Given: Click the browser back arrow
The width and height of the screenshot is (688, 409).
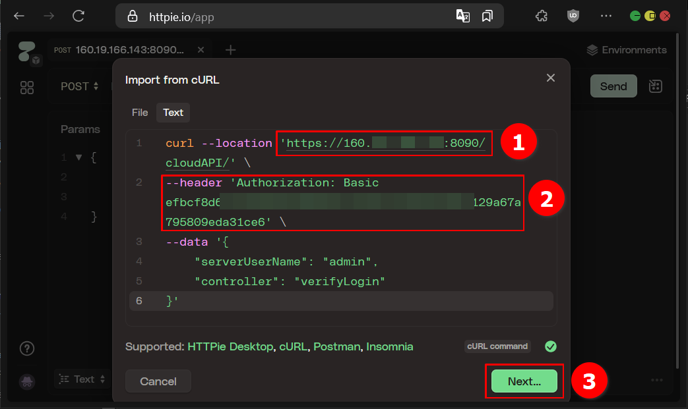Looking at the screenshot, I should tap(19, 16).
